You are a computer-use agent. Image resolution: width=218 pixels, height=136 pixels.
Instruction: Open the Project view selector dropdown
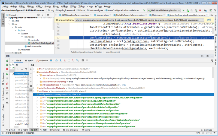coord(14,15)
